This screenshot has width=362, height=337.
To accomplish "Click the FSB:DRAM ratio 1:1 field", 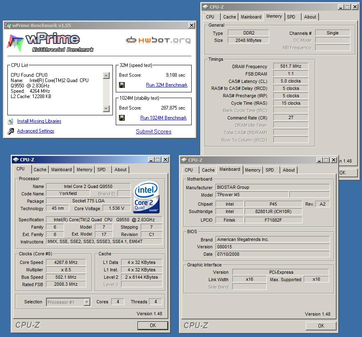I will (x=291, y=73).
